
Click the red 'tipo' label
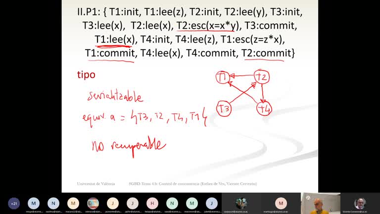coord(86,74)
